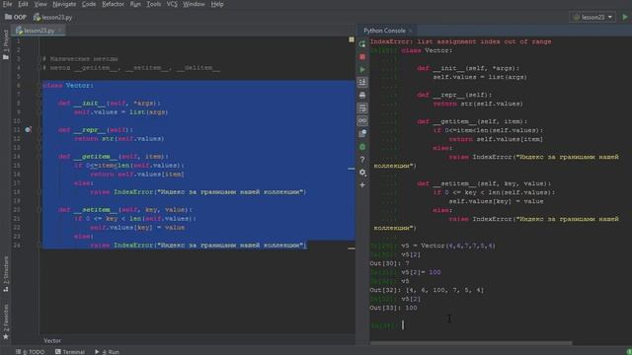Close the lesson23.py editor tab
The image size is (632, 355).
tap(60, 31)
